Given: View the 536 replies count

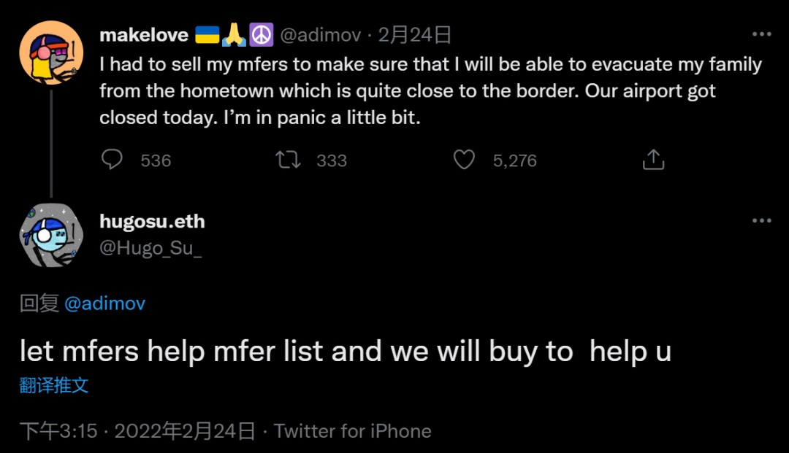Looking at the screenshot, I should 156,160.
